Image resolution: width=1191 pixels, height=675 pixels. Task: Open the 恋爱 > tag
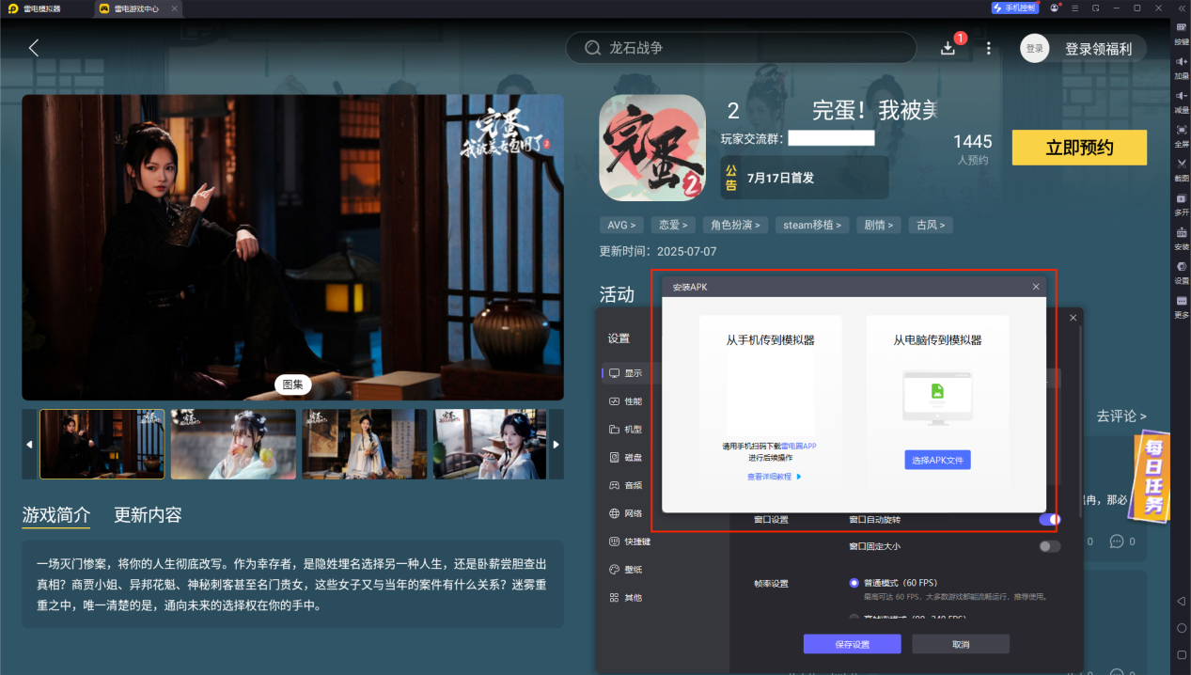click(672, 225)
